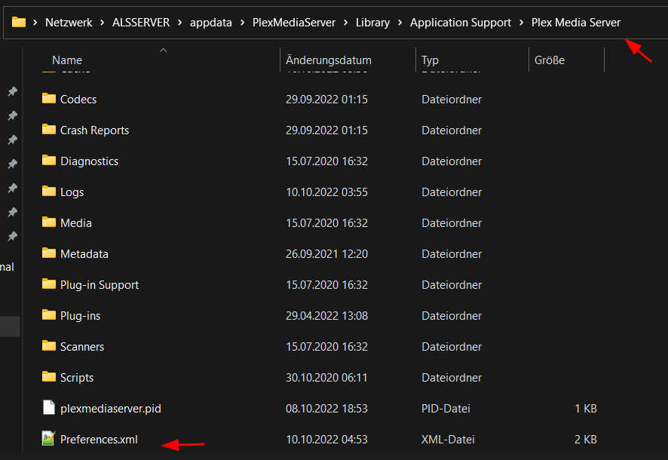
Task: Select the Scanners folder name
Action: [x=81, y=347]
